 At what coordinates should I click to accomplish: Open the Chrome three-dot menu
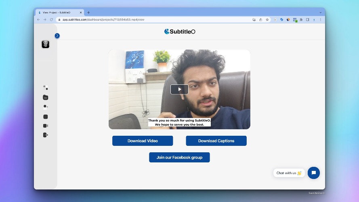pyautogui.click(x=321, y=20)
